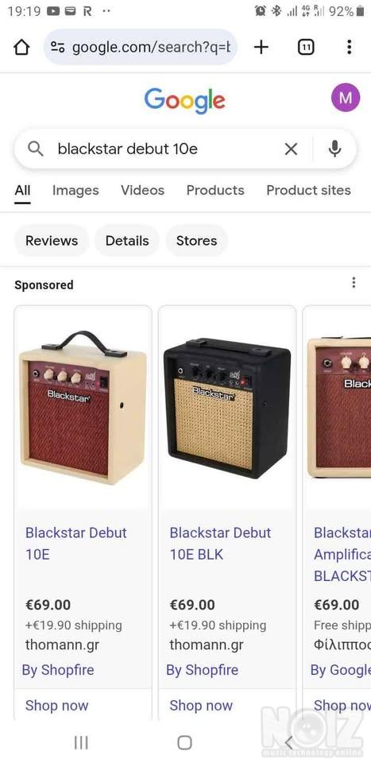The height and width of the screenshot is (763, 371).
Task: Tap the Google logo
Action: (185, 100)
